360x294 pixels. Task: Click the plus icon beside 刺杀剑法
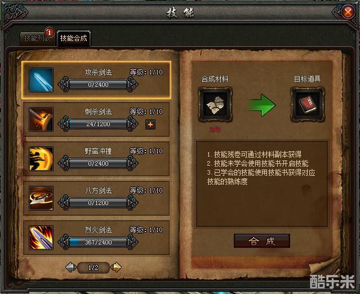pos(150,124)
